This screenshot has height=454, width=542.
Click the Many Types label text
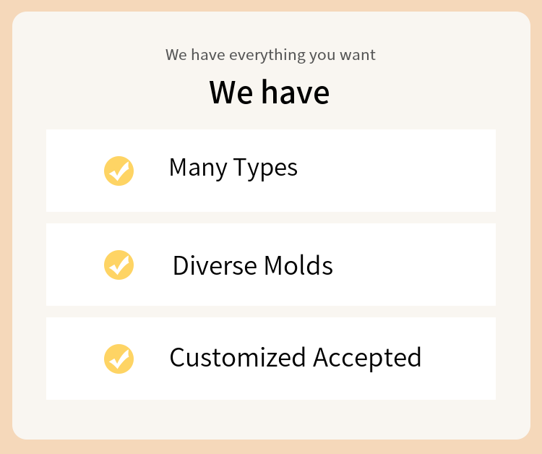coord(233,168)
